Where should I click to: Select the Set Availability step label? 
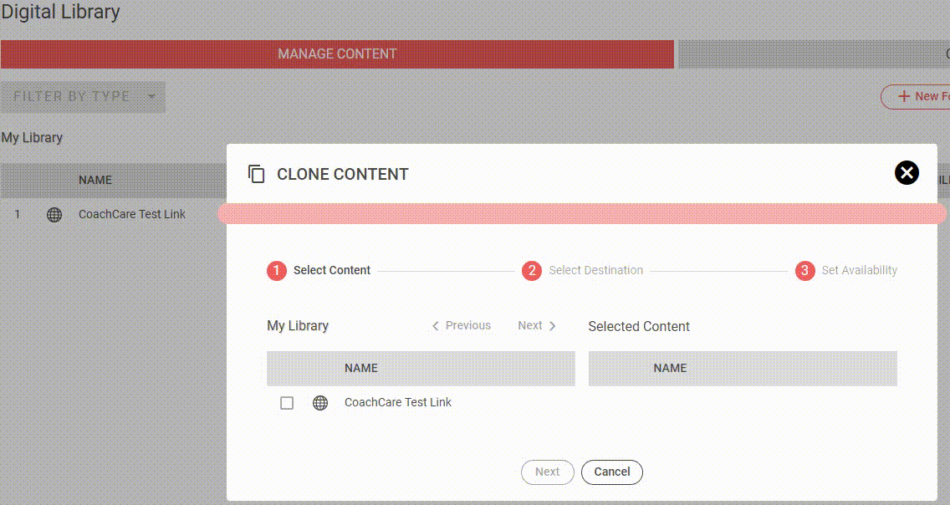tap(859, 271)
